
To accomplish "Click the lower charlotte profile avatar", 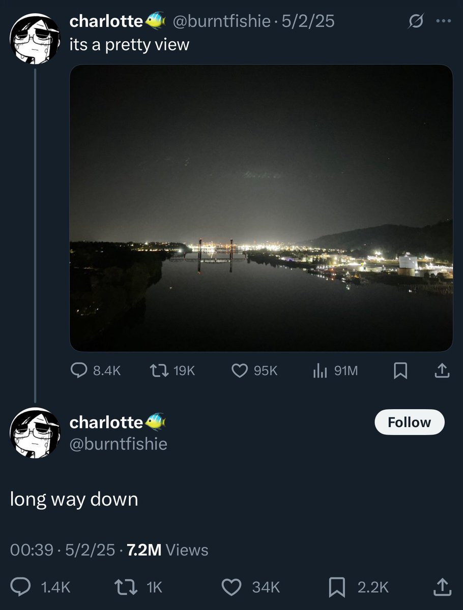I will (35, 432).
